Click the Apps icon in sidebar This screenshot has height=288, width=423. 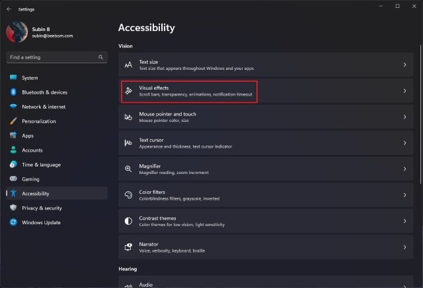(x=13, y=135)
